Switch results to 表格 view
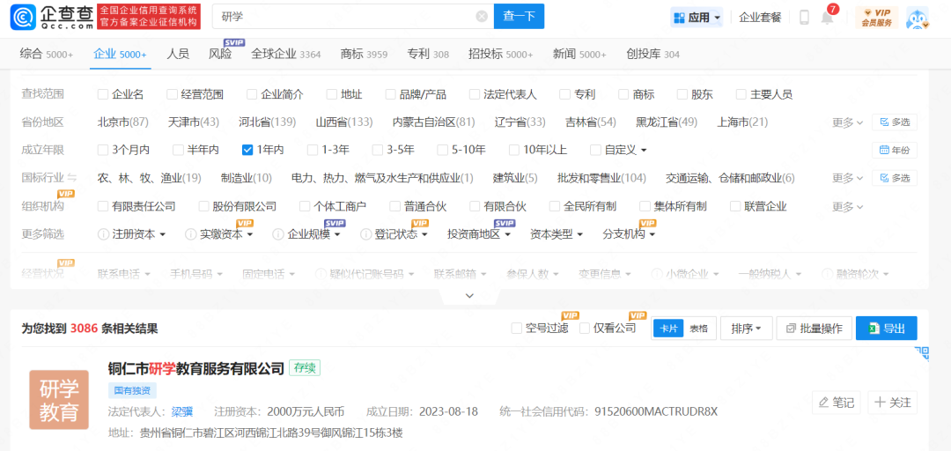The height and width of the screenshot is (451, 951). pos(698,329)
